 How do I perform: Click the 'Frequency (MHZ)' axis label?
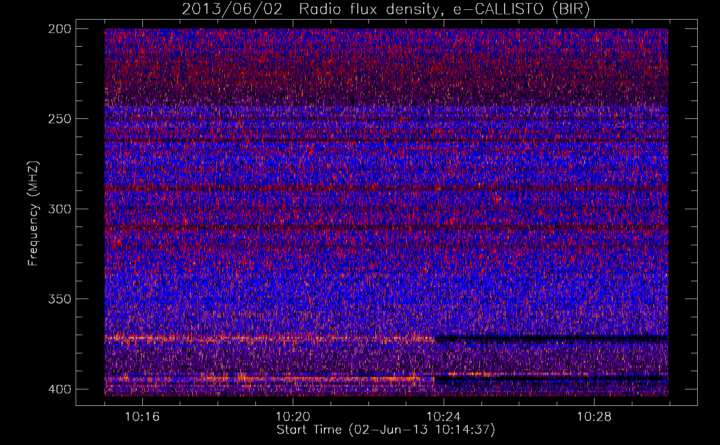[x=33, y=213]
